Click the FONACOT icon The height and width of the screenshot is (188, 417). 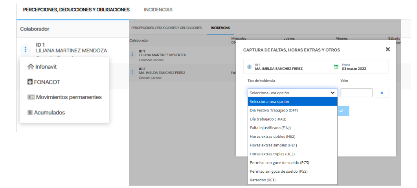30,82
